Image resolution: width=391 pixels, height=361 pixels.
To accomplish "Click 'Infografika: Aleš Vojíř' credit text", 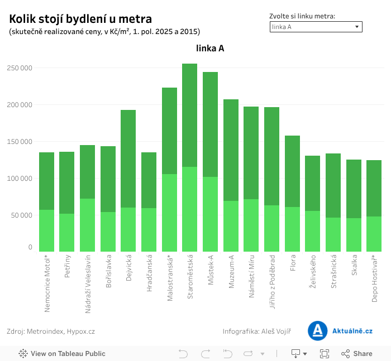I will click(256, 331).
